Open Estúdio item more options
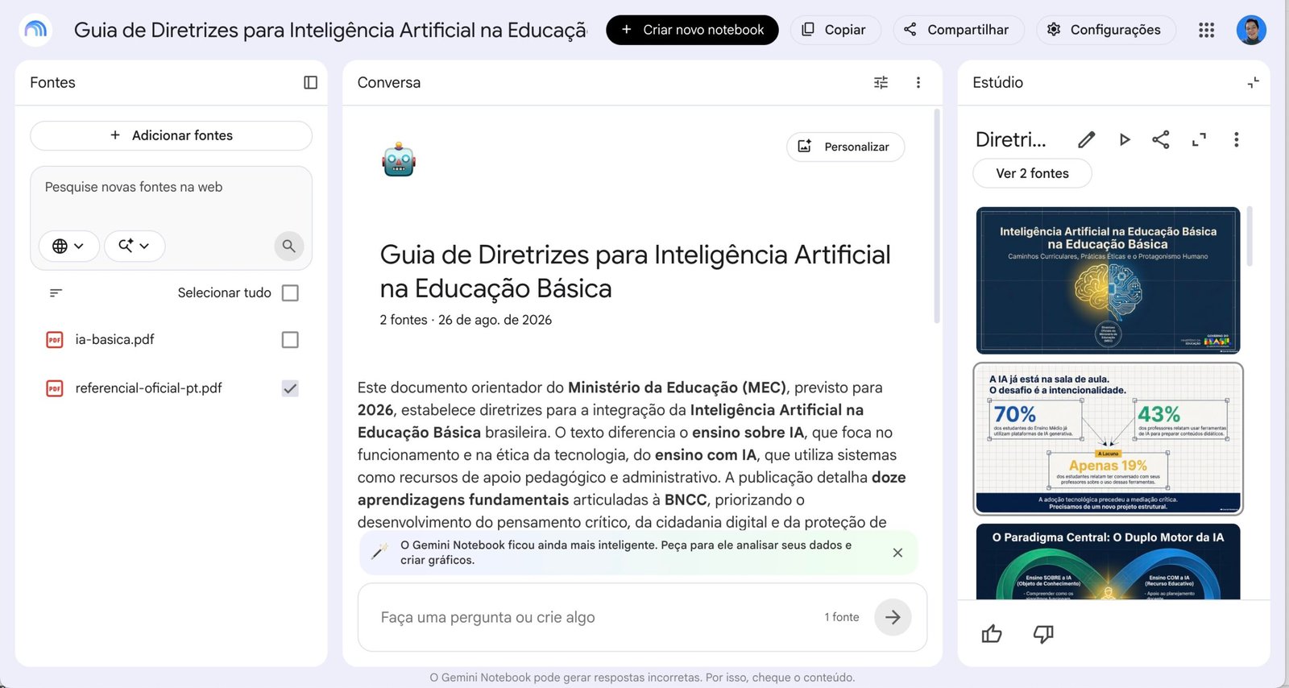The height and width of the screenshot is (688, 1289). [x=1236, y=139]
